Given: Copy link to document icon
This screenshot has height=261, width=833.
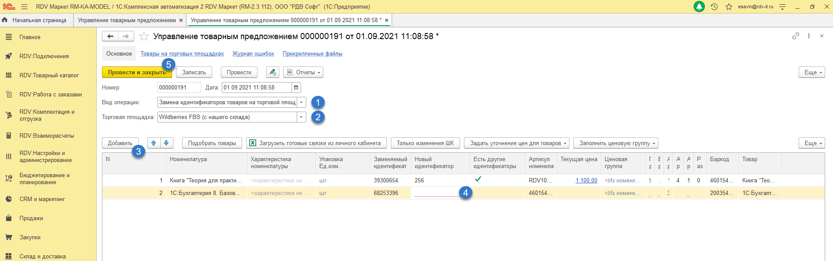Looking at the screenshot, I should point(796,36).
